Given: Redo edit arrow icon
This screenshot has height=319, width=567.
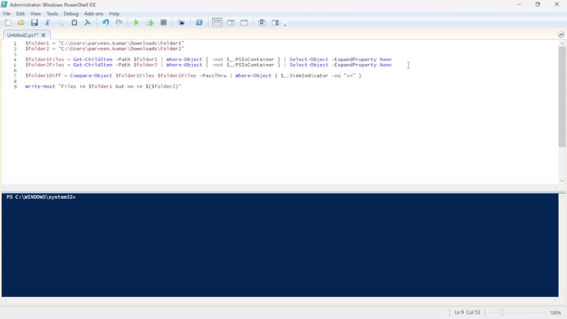Looking at the screenshot, I should (x=119, y=23).
